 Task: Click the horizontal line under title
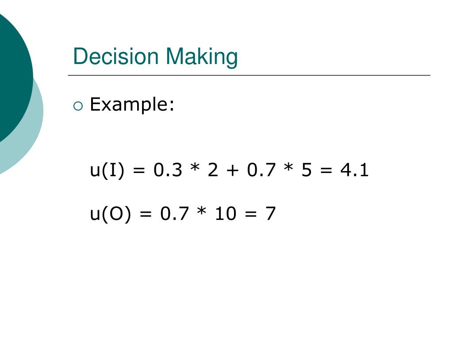tap(249, 75)
